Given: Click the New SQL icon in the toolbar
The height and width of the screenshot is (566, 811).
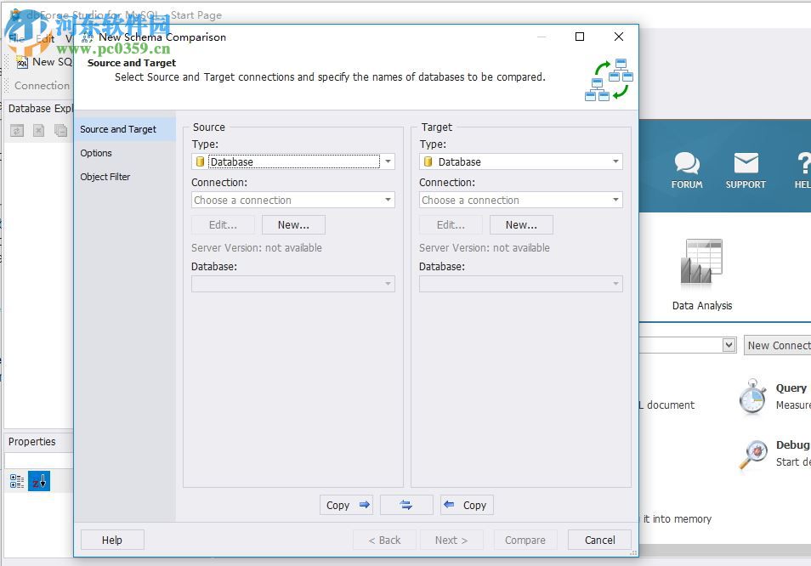Looking at the screenshot, I should (23, 62).
